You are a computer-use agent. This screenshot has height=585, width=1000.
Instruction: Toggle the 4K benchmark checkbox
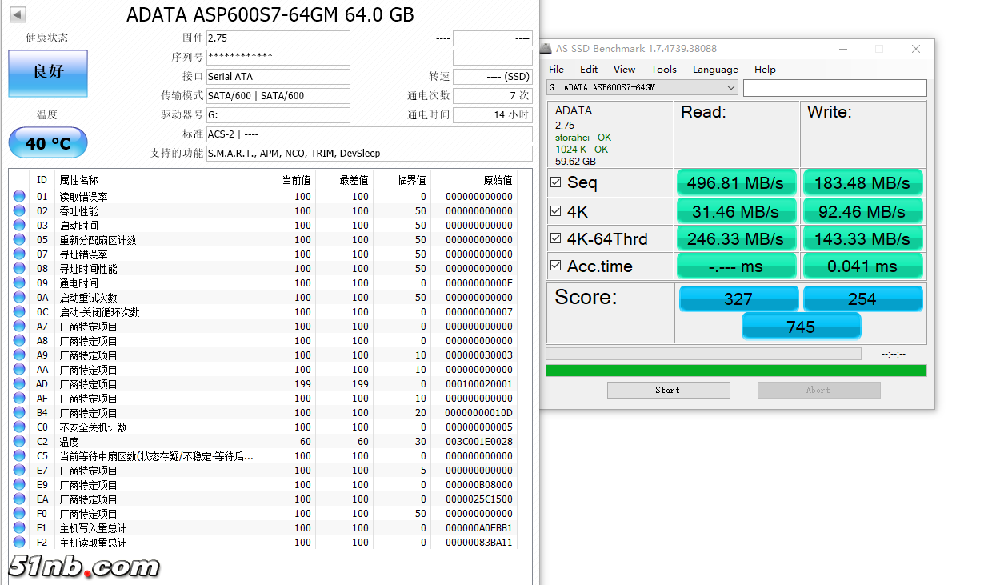tap(556, 211)
